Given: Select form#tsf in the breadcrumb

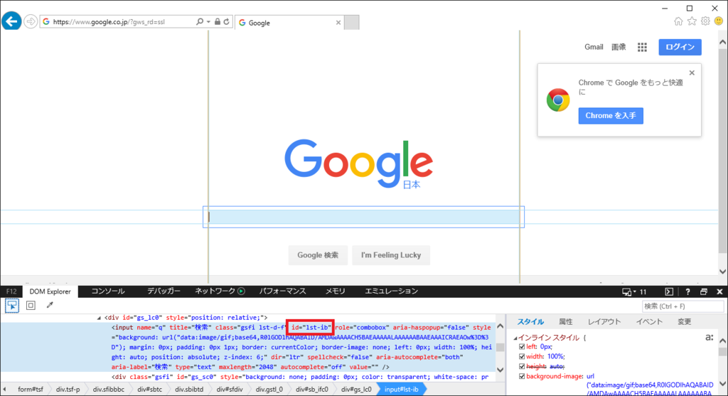Looking at the screenshot, I should (x=31, y=390).
